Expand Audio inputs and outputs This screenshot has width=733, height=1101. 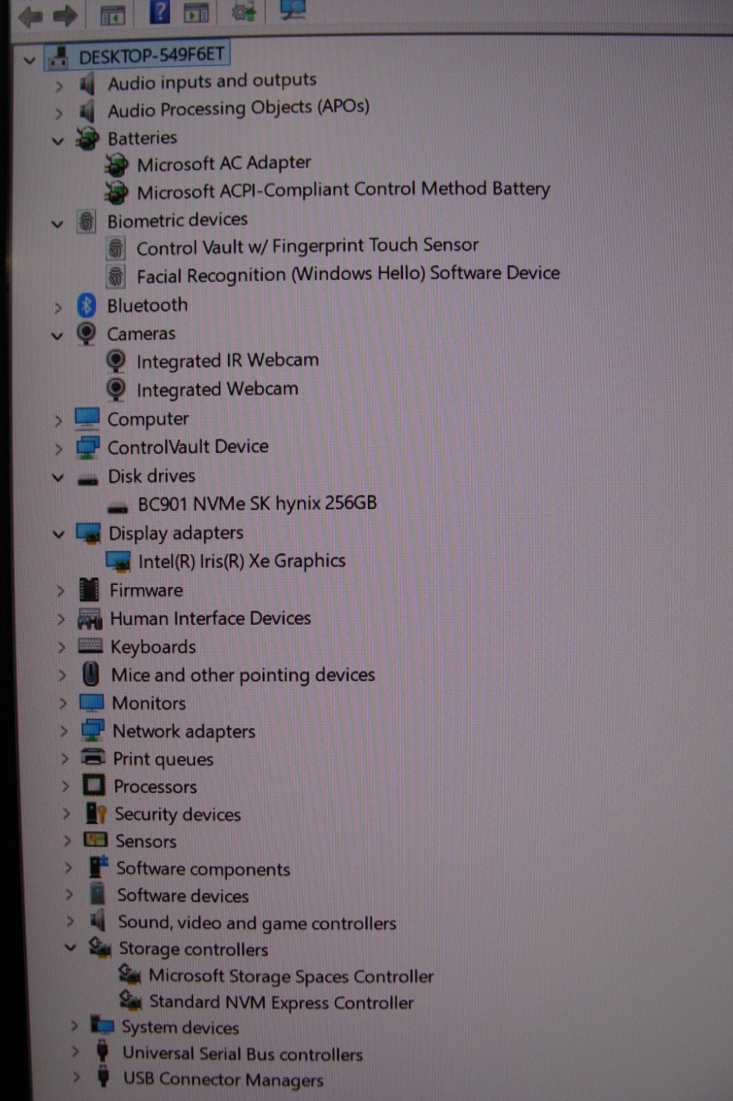[x=59, y=86]
